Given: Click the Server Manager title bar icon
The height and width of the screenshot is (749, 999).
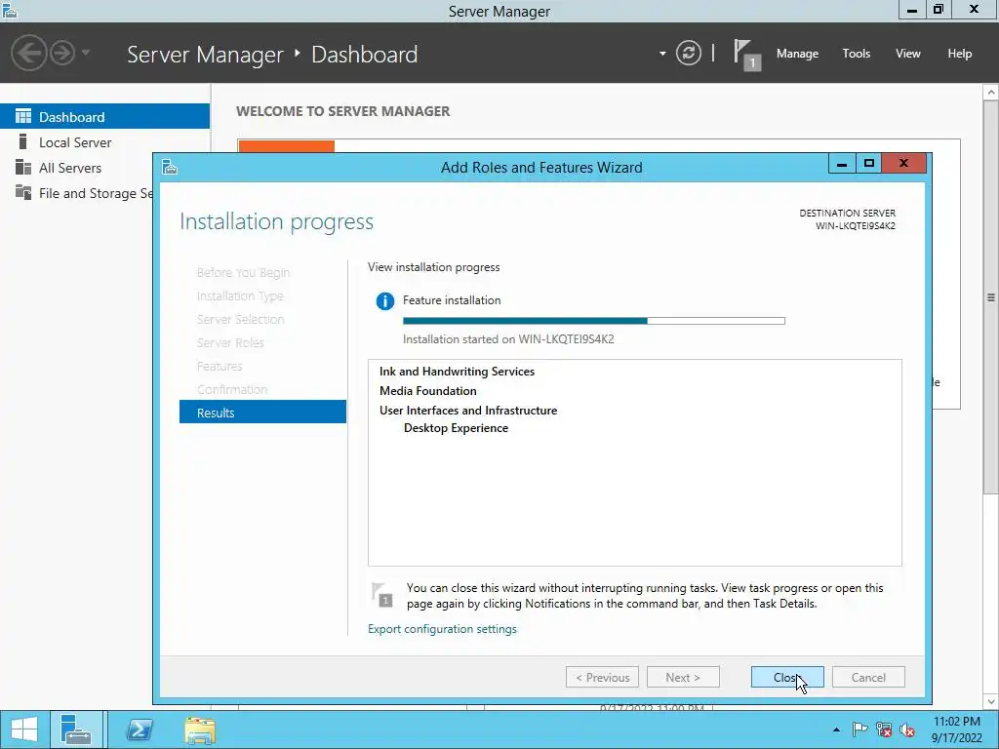Looking at the screenshot, I should (10, 10).
